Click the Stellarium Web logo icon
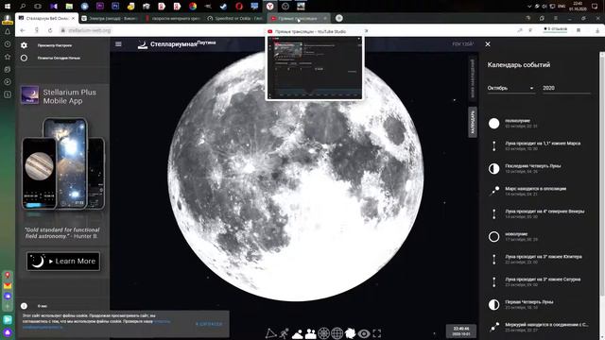The height and width of the screenshot is (340, 605). point(143,44)
